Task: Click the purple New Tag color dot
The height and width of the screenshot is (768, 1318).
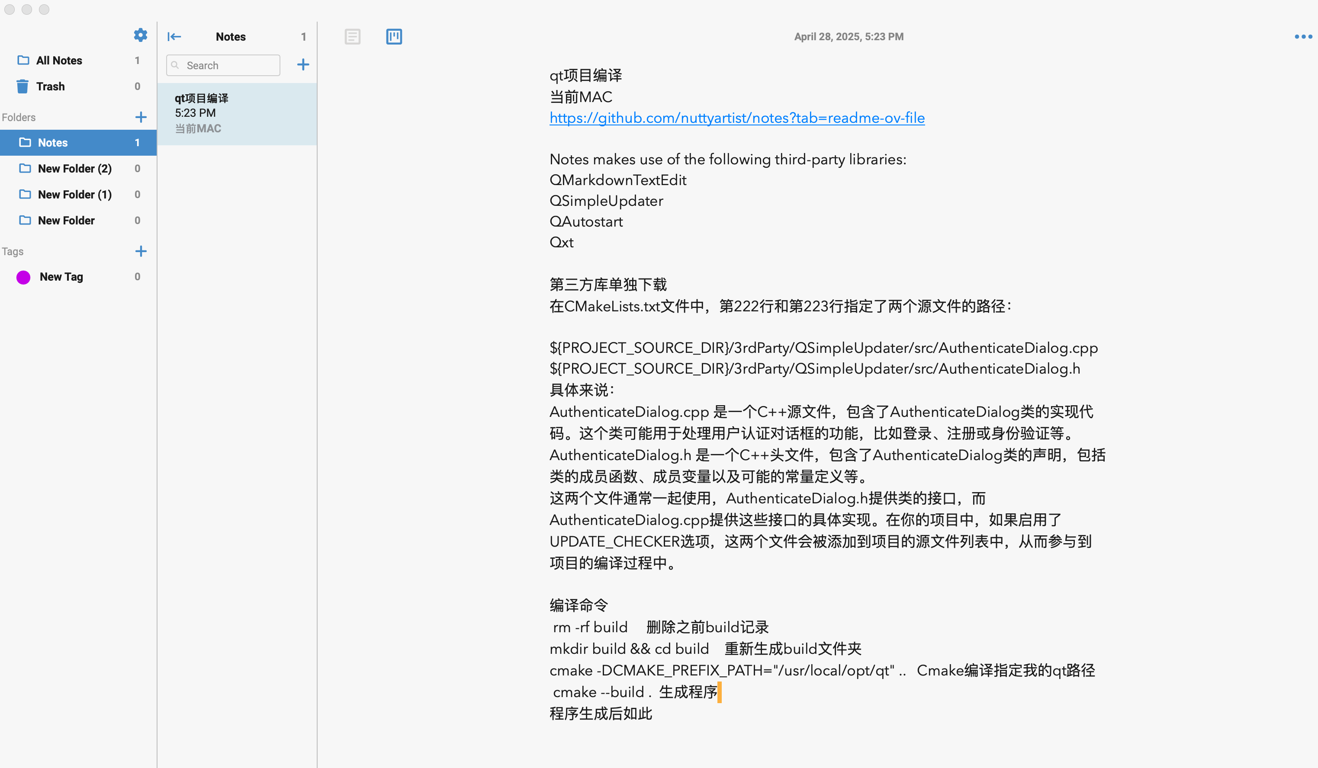Action: point(23,277)
